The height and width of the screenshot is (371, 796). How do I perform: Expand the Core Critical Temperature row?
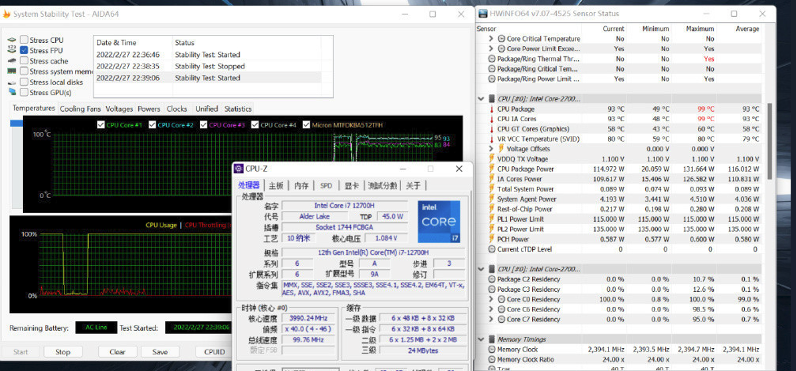[x=491, y=39]
